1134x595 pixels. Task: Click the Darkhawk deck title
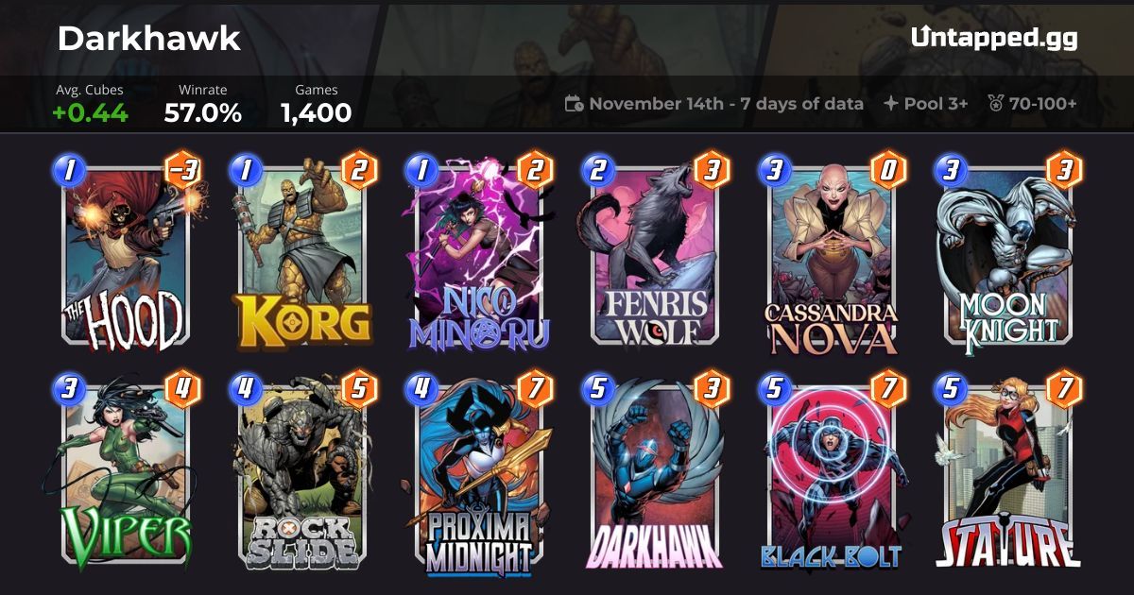[148, 39]
